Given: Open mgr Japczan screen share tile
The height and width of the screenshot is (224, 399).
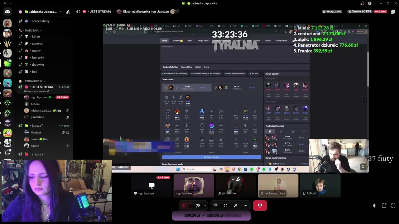Looking at the screenshot, I should coord(151,186).
